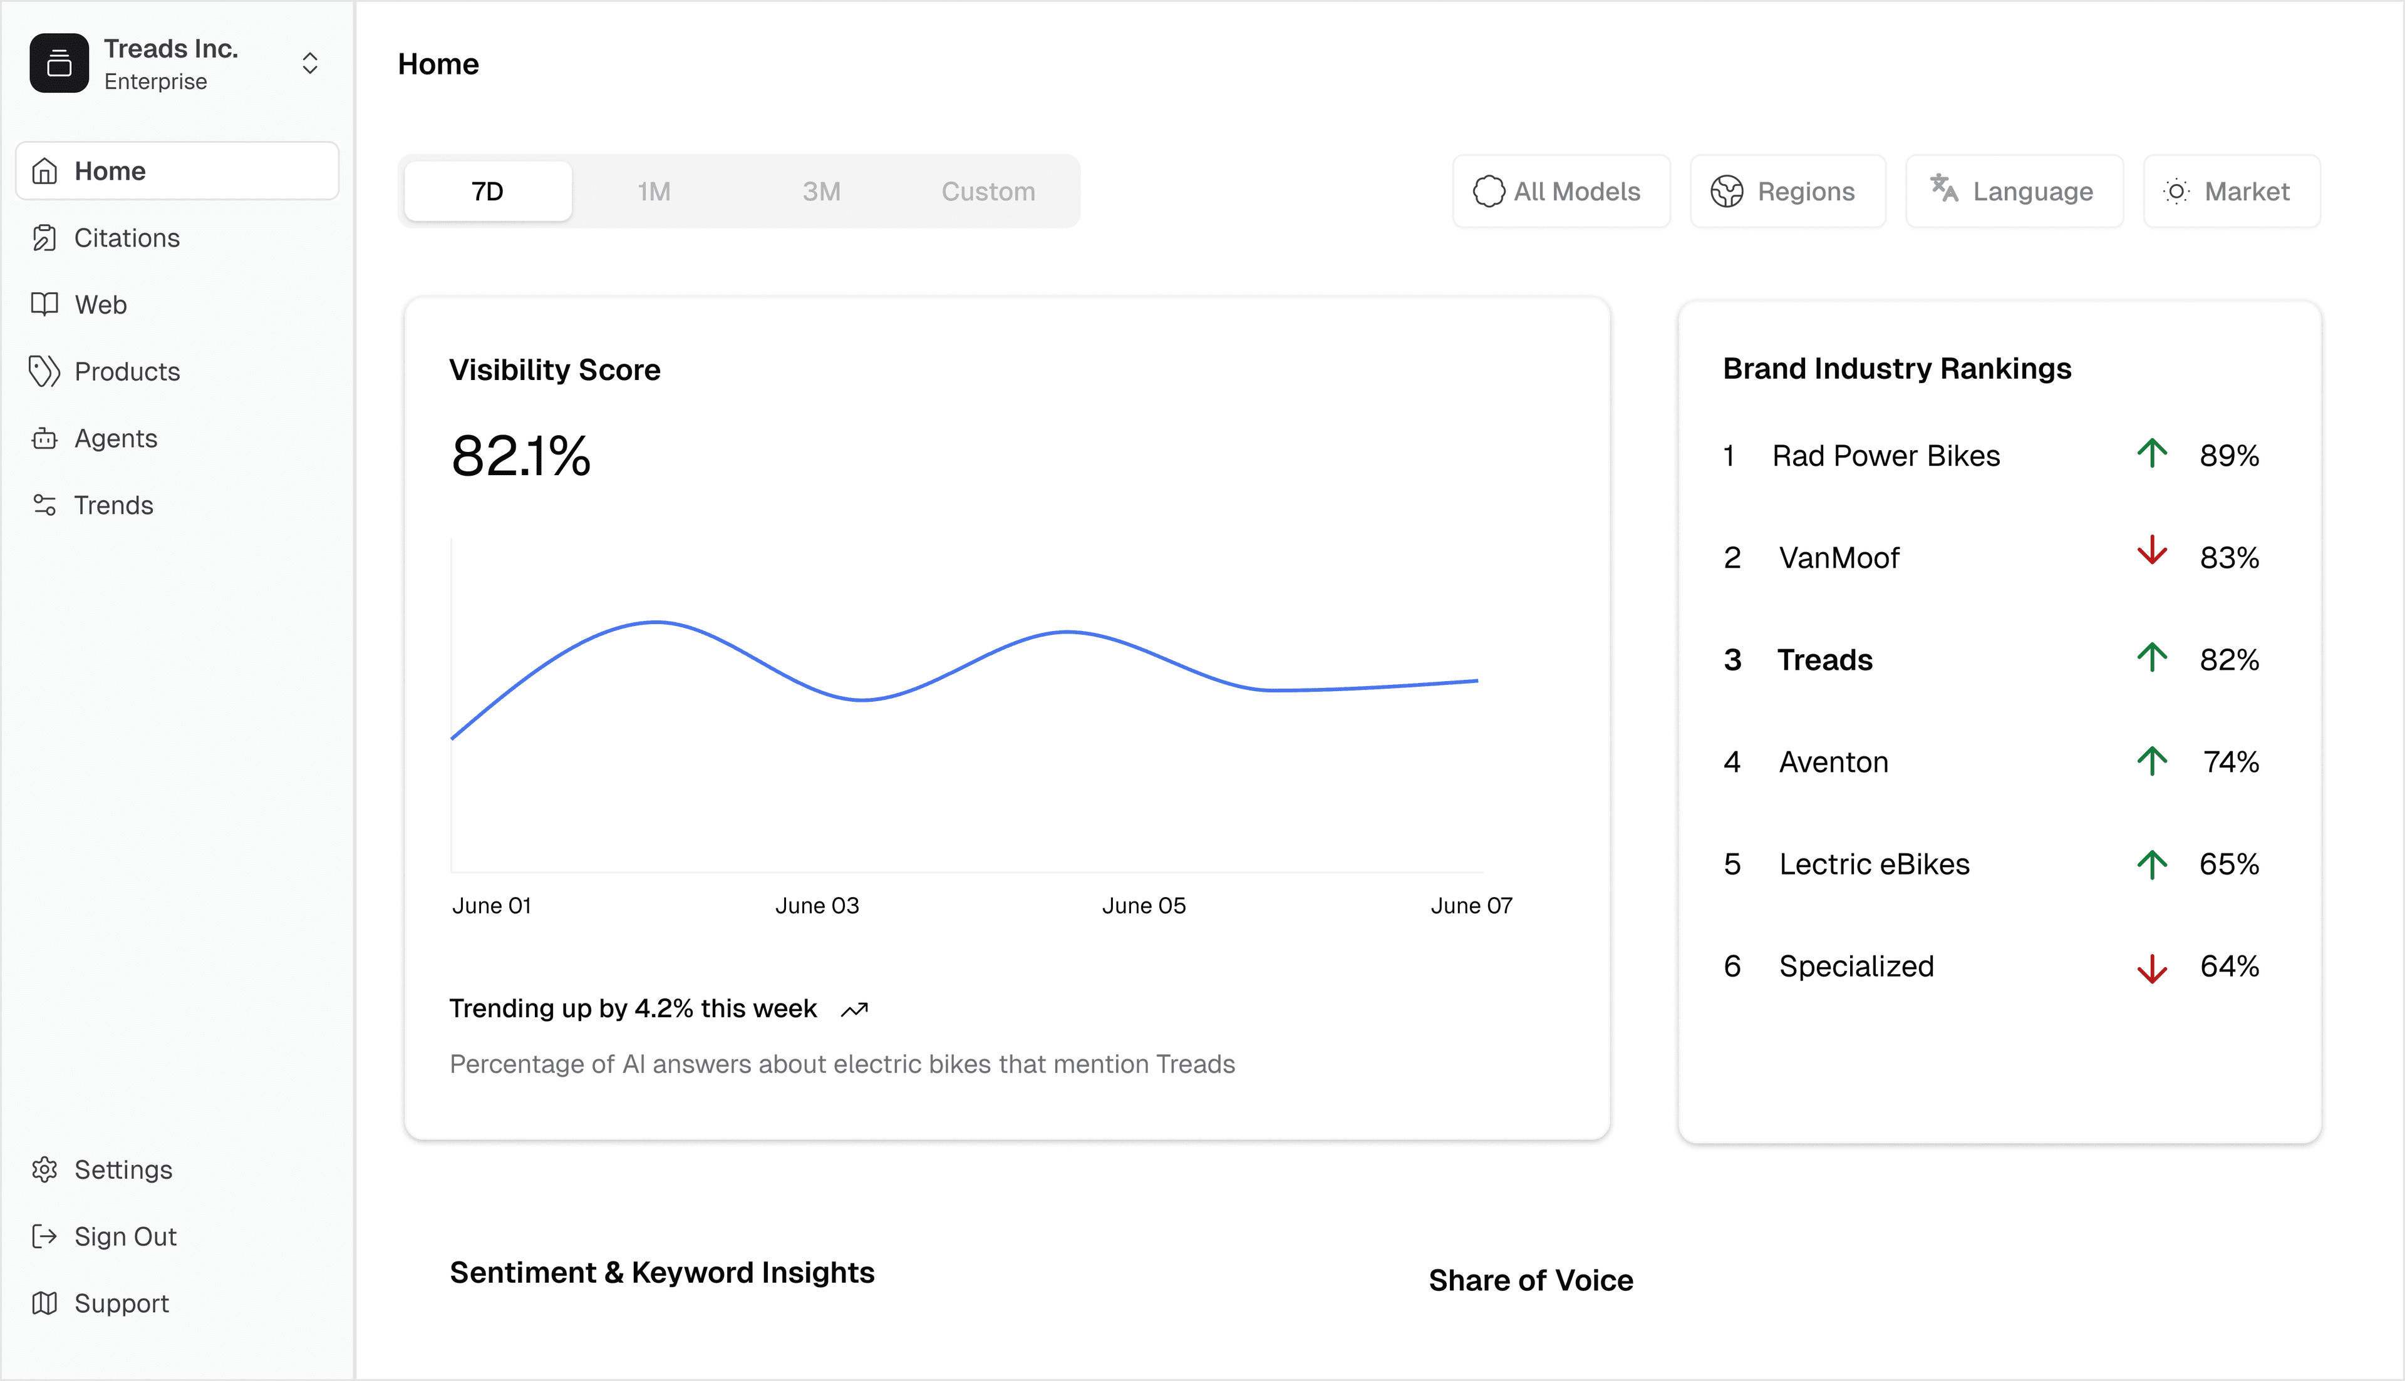The height and width of the screenshot is (1381, 2405).
Task: Select the Home nav label
Action: tap(110, 172)
